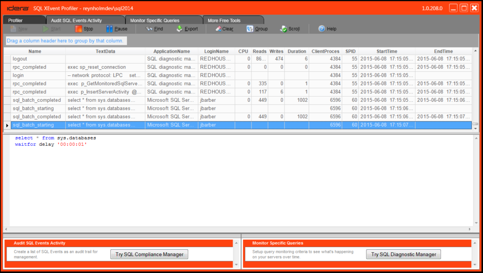483x273 pixels.
Task: Open the Help question mark icon
Action: click(x=322, y=29)
